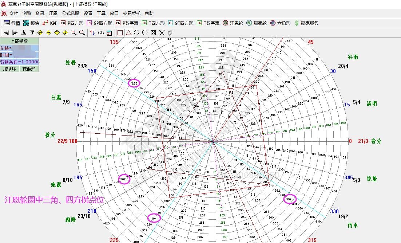Screen dimensions: 401x243
Task: Open the 文件 menu
Action: tap(14, 13)
